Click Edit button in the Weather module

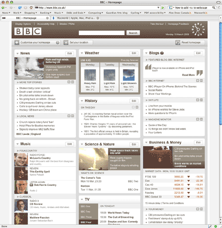(x=134, y=53)
